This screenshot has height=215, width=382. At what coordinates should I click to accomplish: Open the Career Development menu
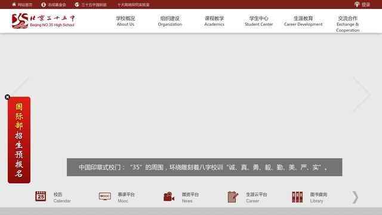point(303,21)
